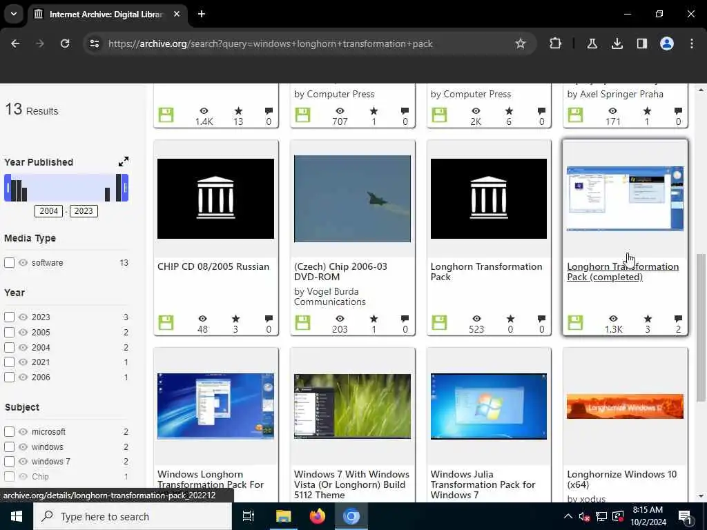Click software floppy icon on Longhorn (completed) card

pos(575,323)
